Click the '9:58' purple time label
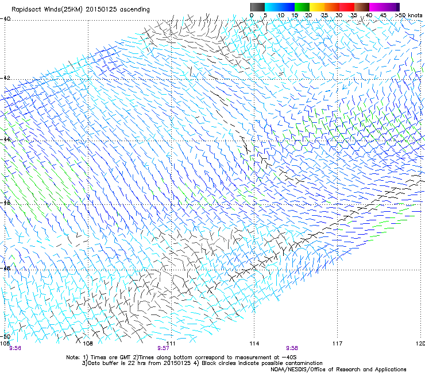The height and width of the screenshot is (373, 425). 292,348
